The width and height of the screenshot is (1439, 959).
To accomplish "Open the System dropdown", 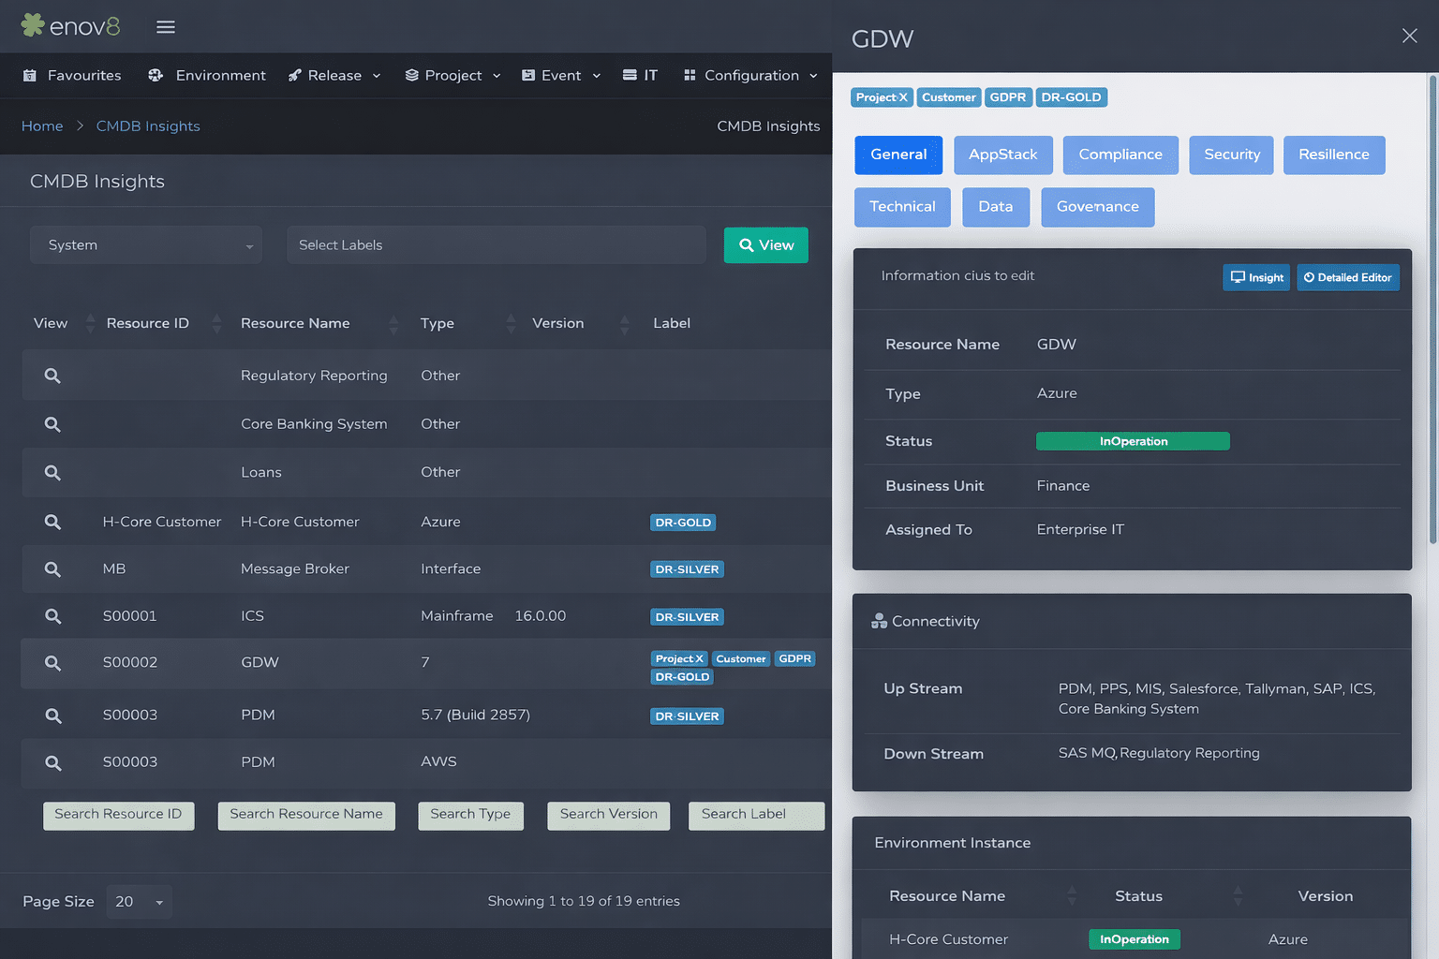I will (x=146, y=245).
